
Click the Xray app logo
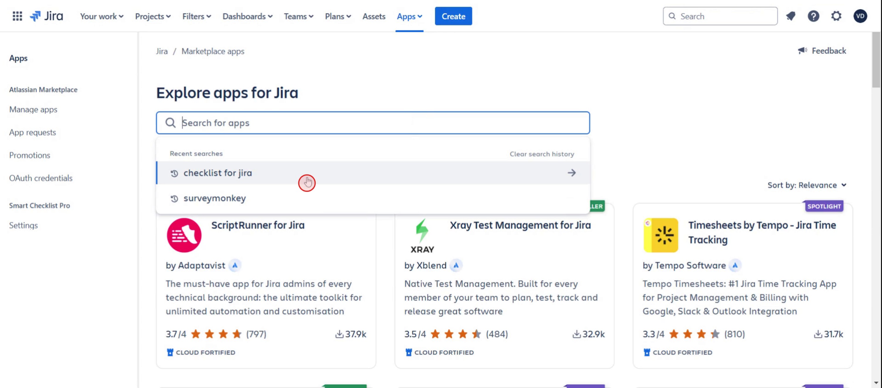[x=422, y=235]
